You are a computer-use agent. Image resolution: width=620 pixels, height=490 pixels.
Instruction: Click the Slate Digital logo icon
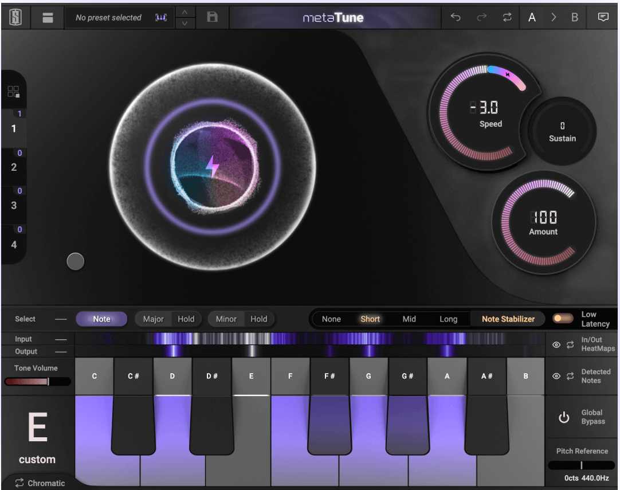[15, 18]
